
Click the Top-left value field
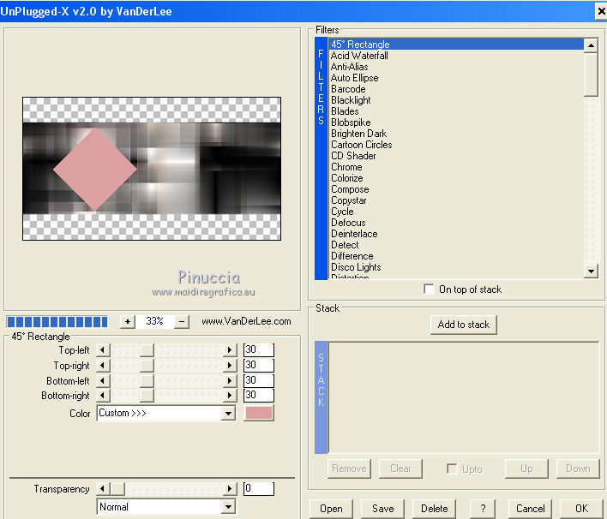click(259, 349)
